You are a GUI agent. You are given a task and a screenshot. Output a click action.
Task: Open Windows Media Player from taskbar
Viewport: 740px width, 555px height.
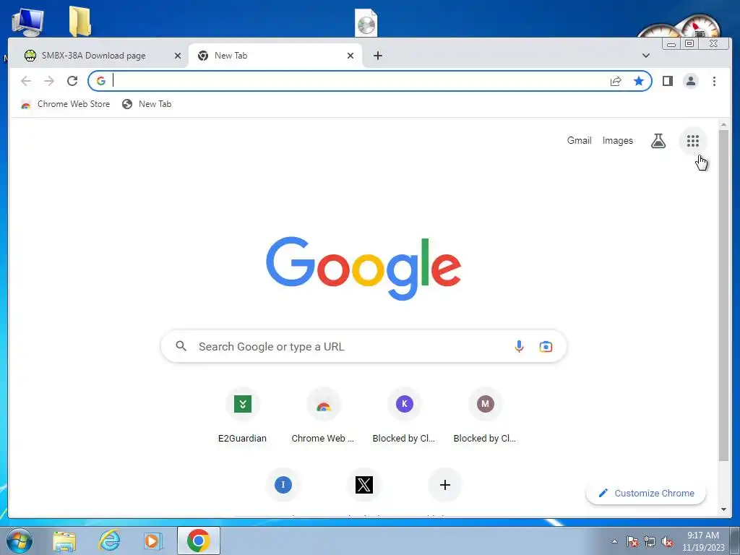tap(152, 541)
